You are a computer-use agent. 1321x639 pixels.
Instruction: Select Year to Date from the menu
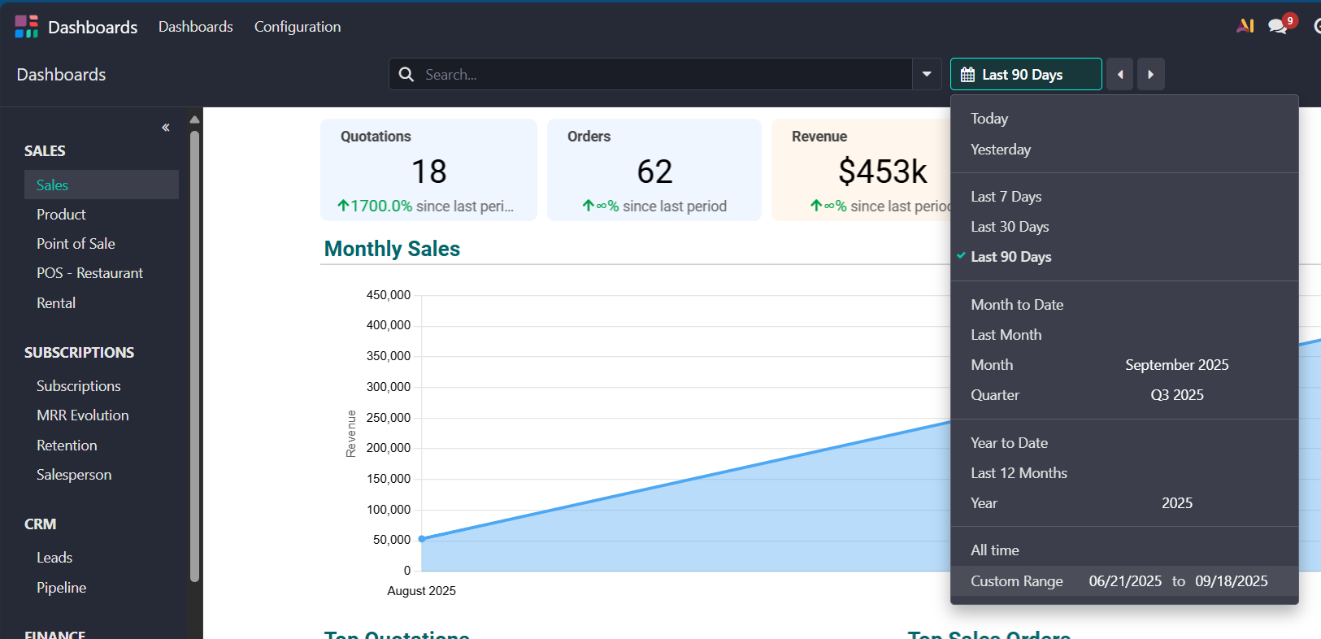point(1009,443)
